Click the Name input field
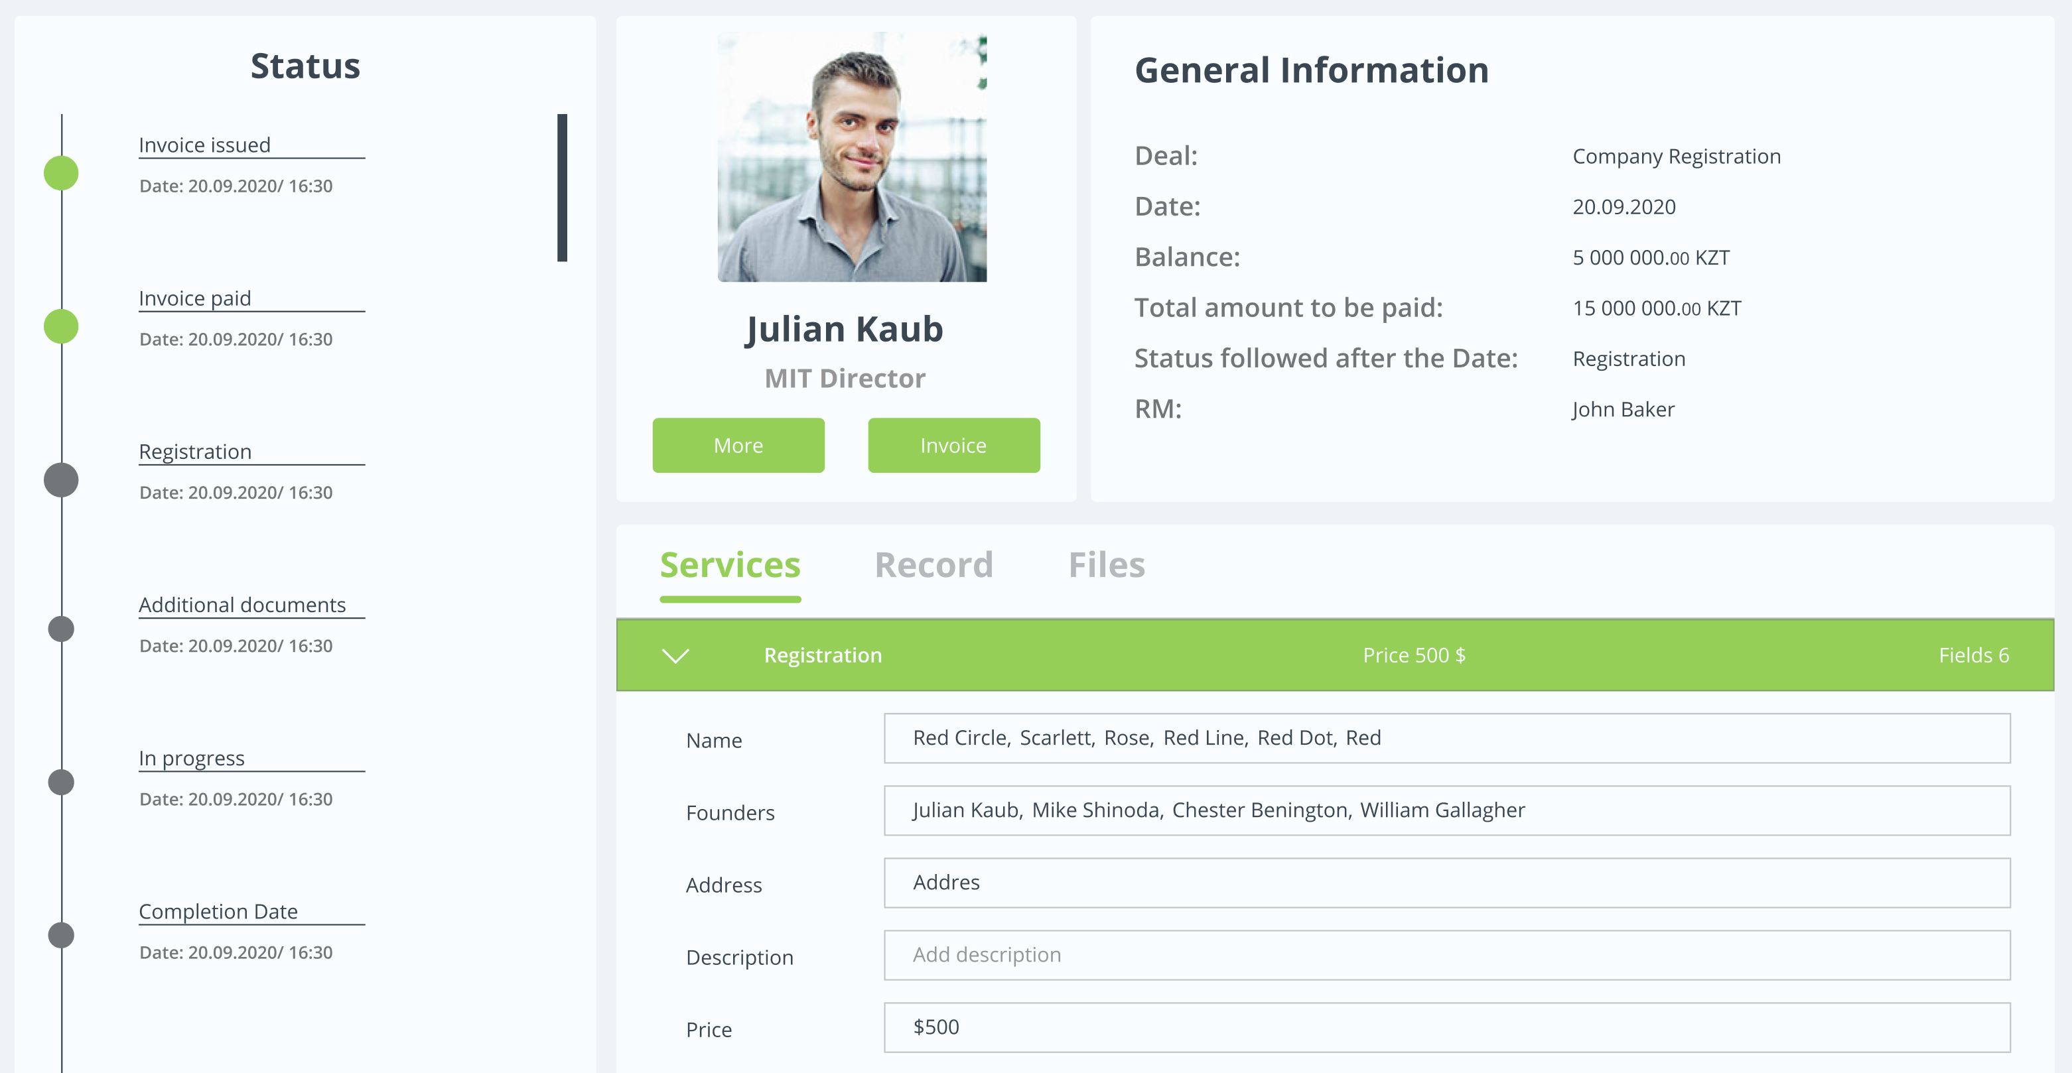This screenshot has height=1073, width=2072. coord(1446,738)
